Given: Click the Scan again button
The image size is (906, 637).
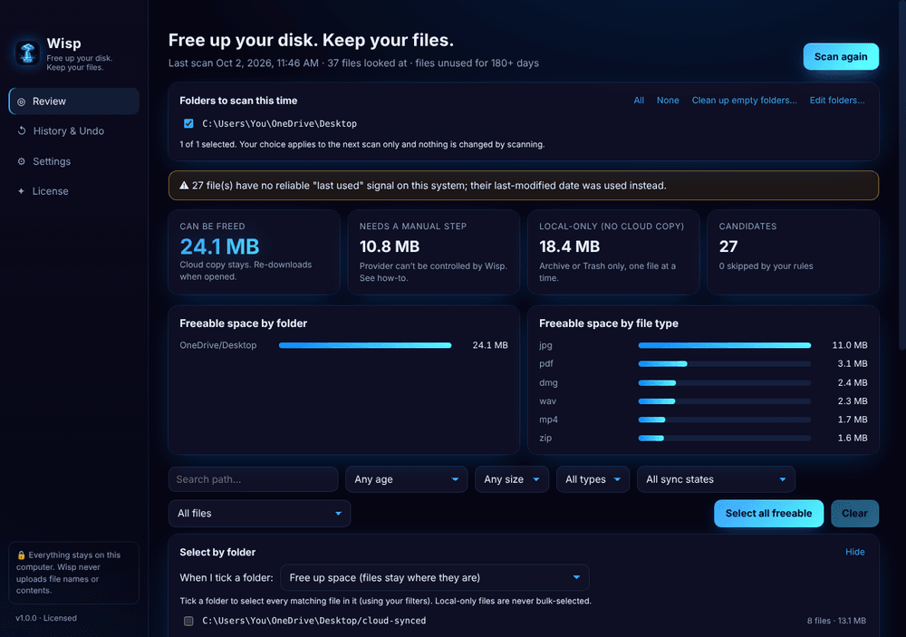Looking at the screenshot, I should (841, 57).
